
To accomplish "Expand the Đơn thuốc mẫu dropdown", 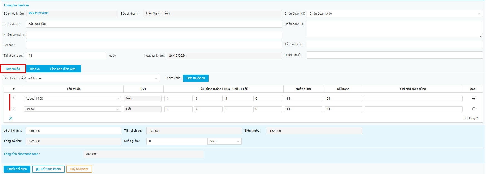I will click(x=93, y=78).
